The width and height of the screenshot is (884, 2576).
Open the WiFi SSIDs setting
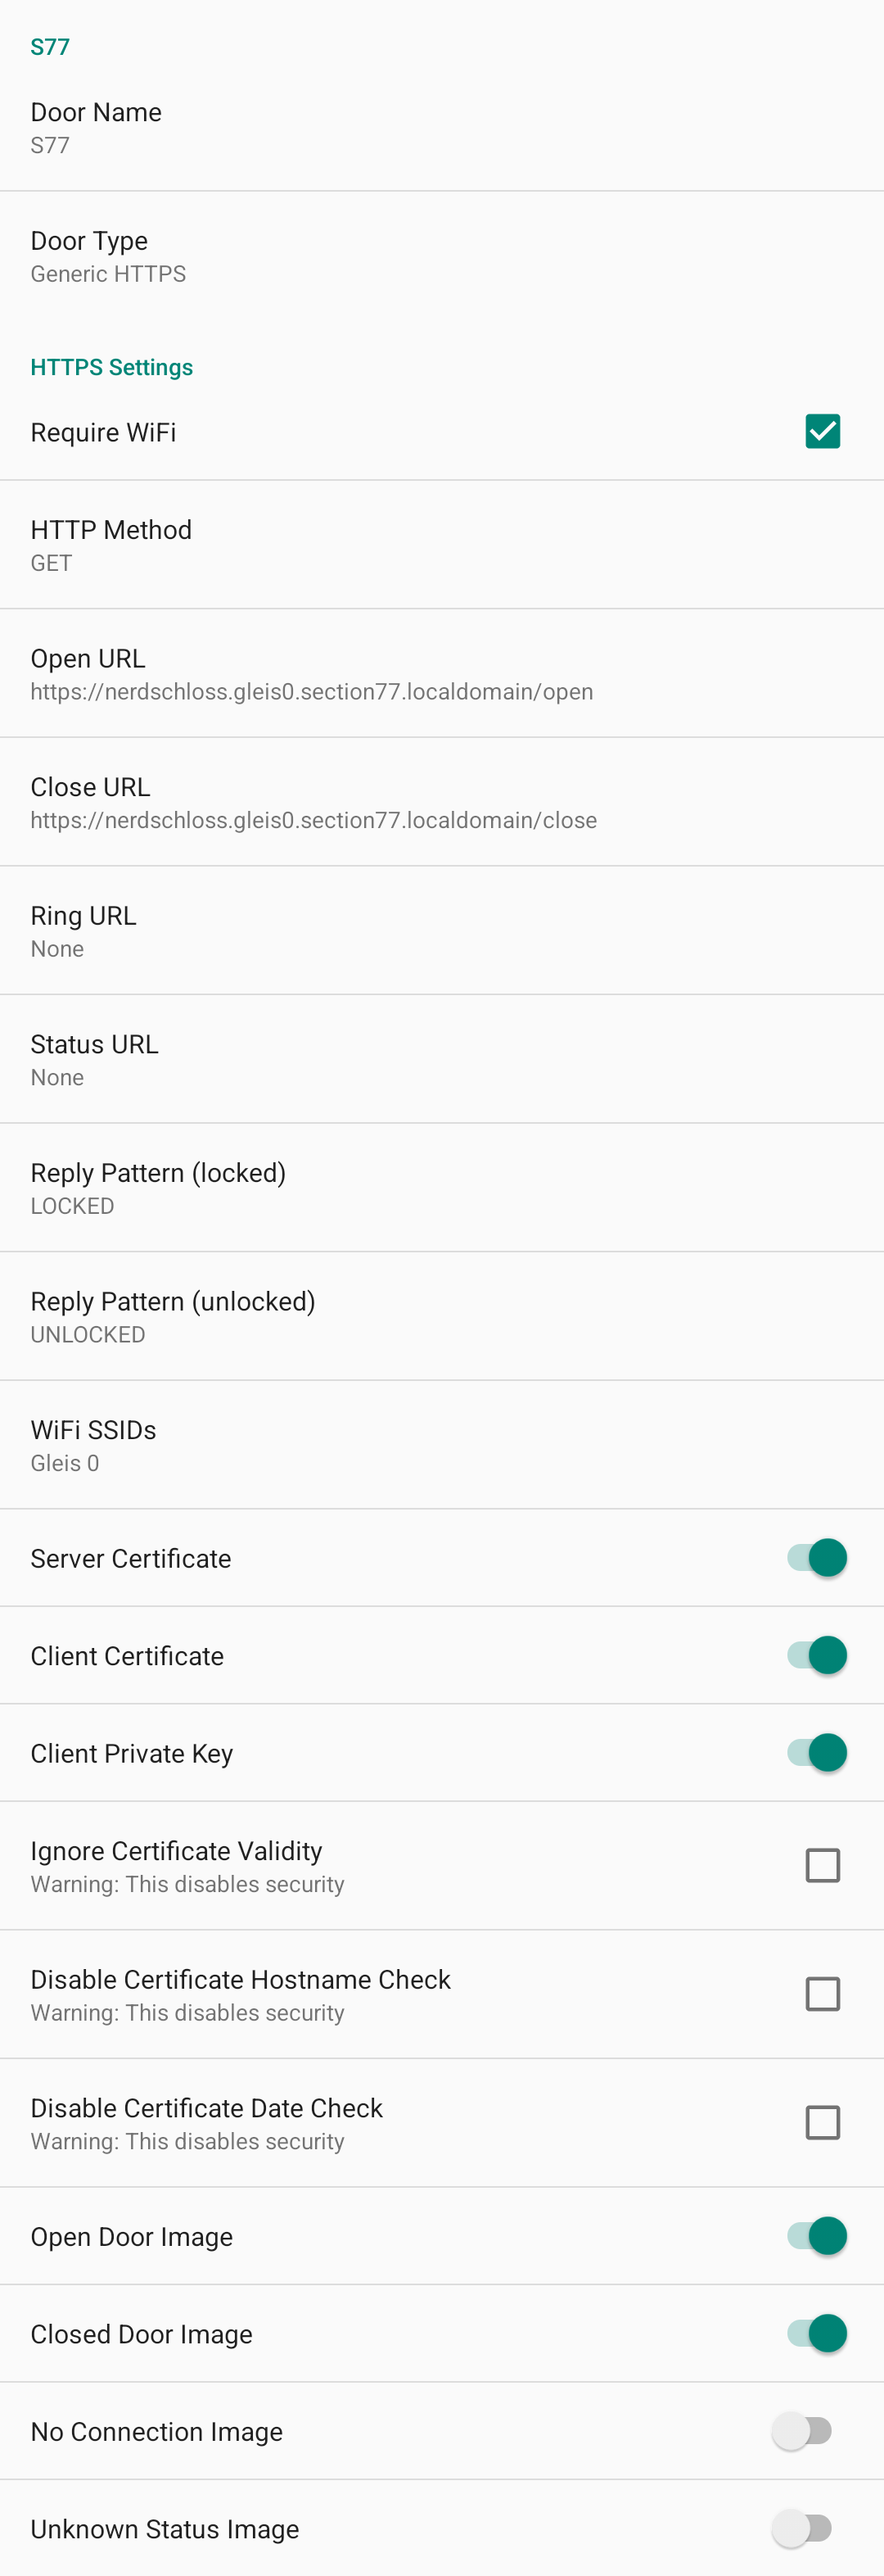click(441, 1444)
